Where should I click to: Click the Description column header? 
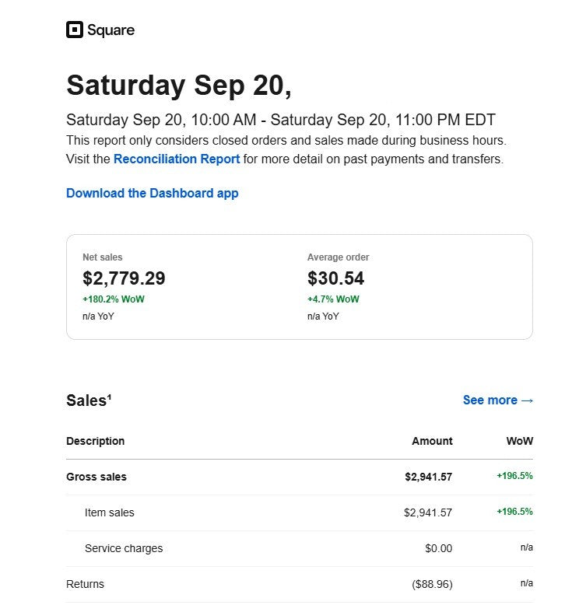click(95, 441)
